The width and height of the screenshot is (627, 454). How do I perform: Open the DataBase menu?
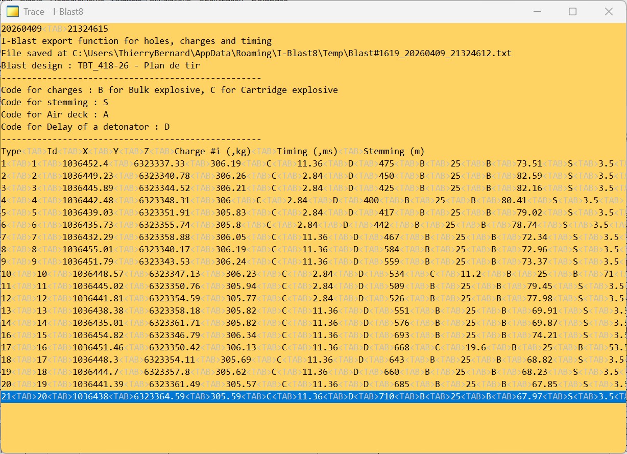click(270, 2)
